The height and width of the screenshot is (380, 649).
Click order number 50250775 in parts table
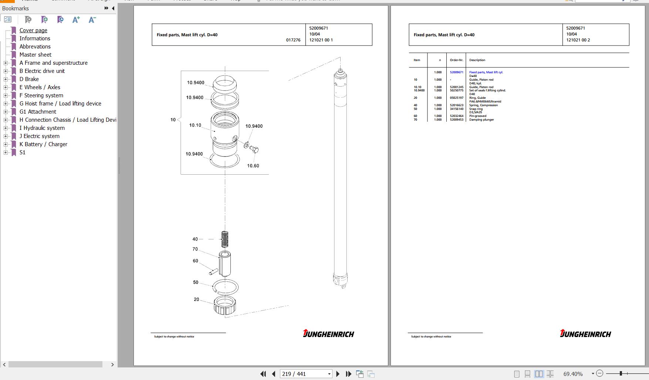pos(456,90)
